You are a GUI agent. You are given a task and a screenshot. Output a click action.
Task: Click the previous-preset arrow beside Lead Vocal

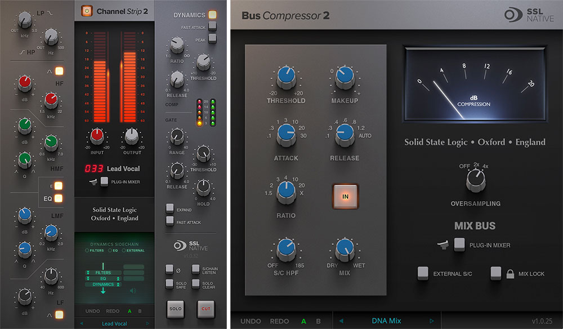[81, 323]
